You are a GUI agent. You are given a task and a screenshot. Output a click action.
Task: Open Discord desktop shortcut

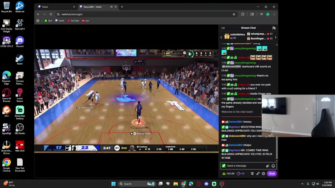coord(20,42)
